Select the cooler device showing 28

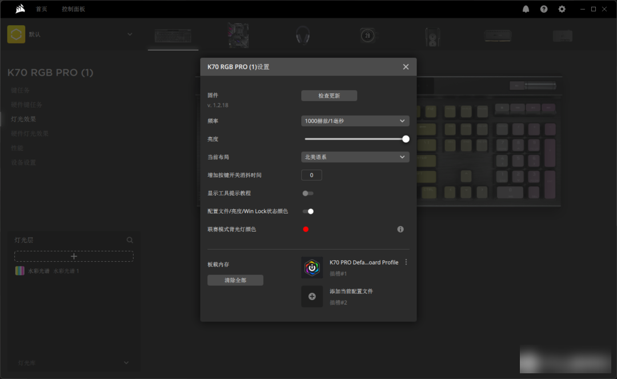pyautogui.click(x=367, y=36)
